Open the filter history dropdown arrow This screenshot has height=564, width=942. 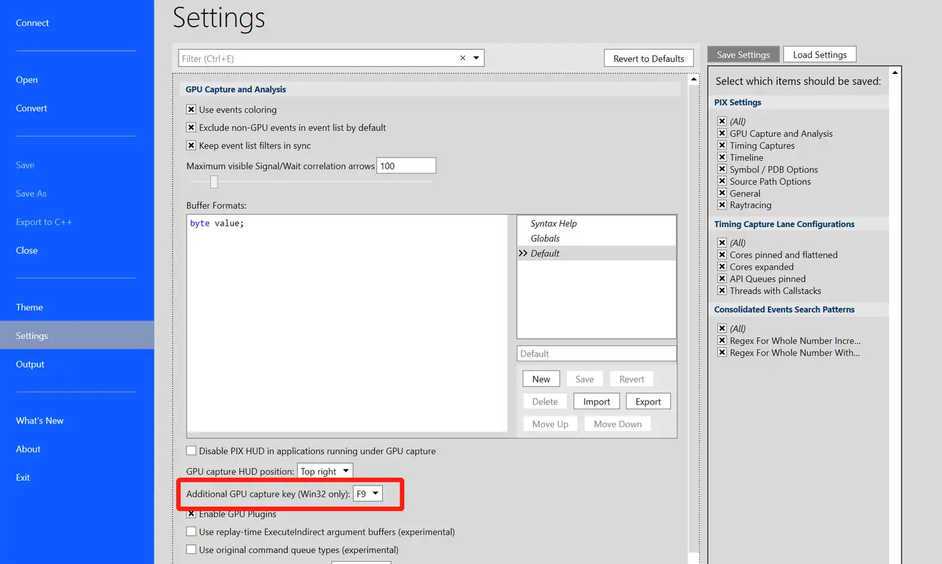[x=476, y=58]
